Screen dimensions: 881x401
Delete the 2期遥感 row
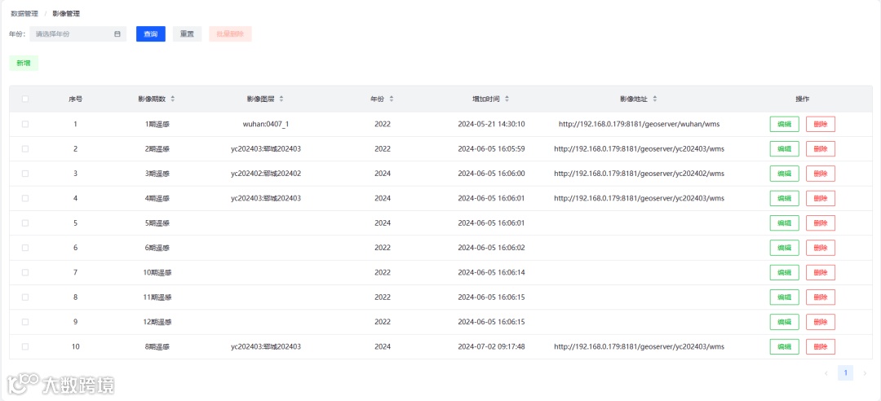click(821, 149)
